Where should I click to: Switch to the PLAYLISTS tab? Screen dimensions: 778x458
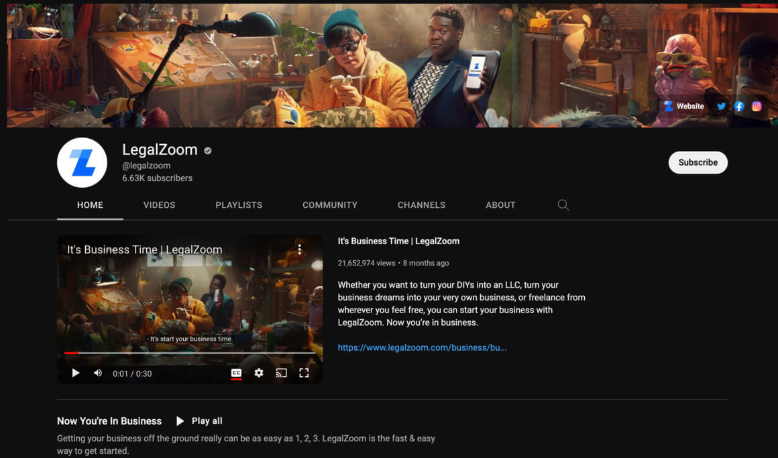pos(239,205)
